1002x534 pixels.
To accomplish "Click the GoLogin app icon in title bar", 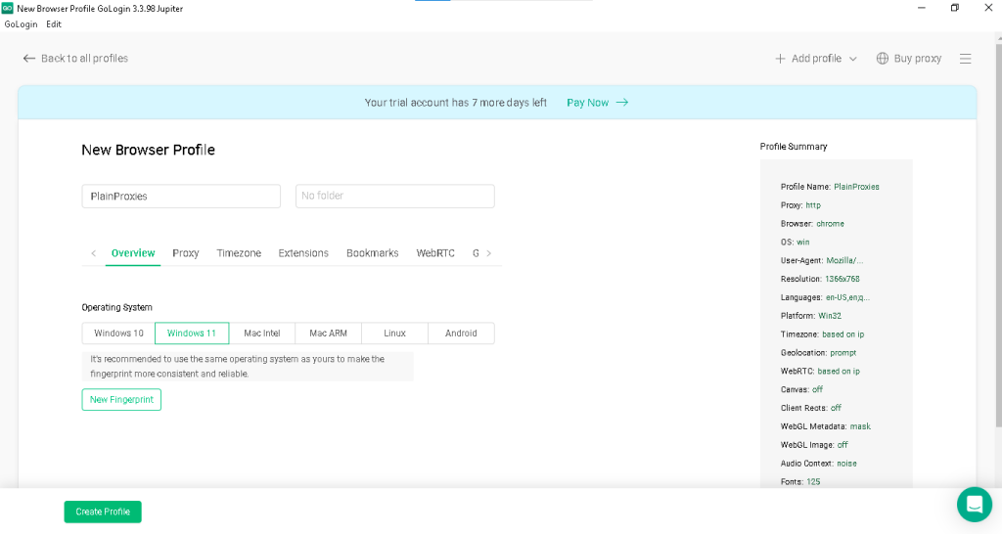I will coord(7,8).
